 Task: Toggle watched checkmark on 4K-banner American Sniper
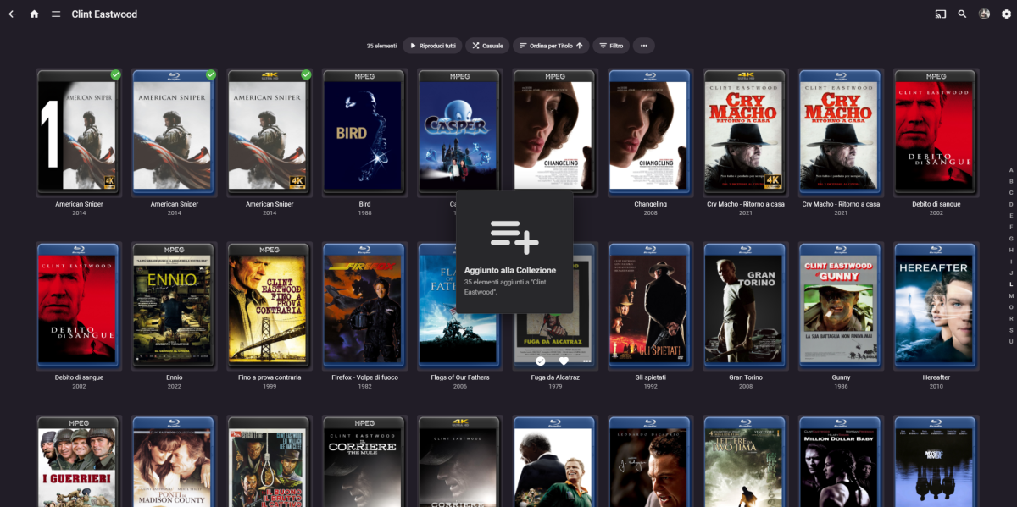coord(306,75)
